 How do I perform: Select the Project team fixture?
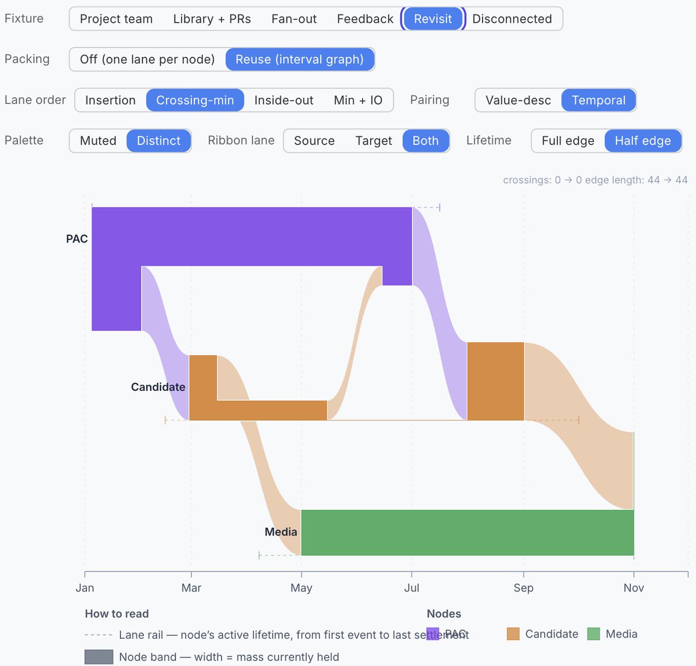tap(116, 19)
